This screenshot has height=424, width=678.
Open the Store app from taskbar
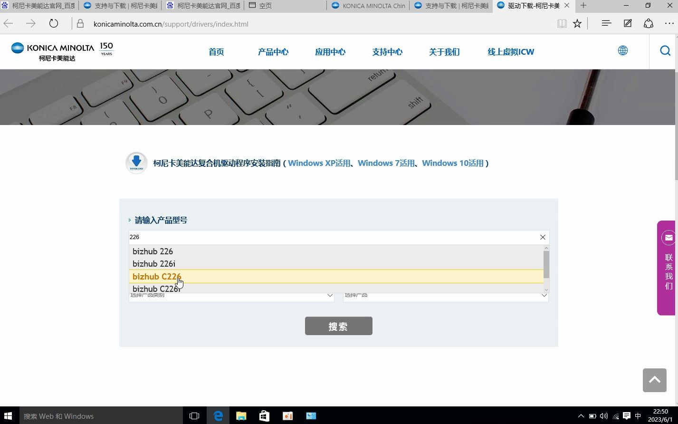265,416
